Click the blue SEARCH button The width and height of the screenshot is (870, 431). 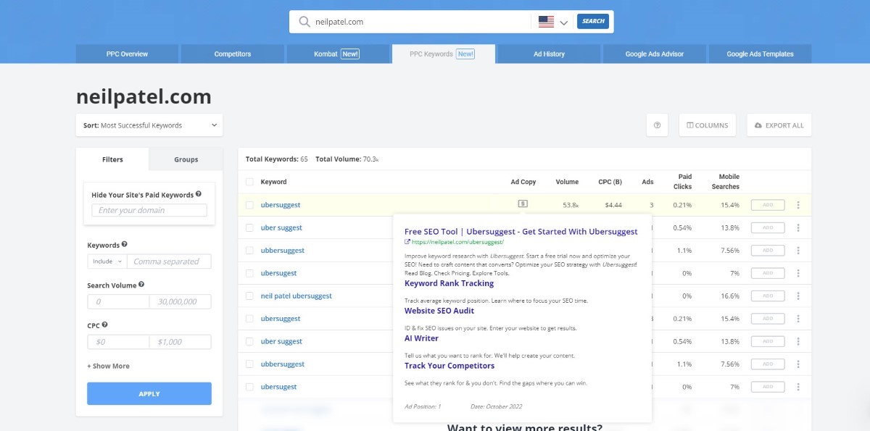click(x=593, y=21)
